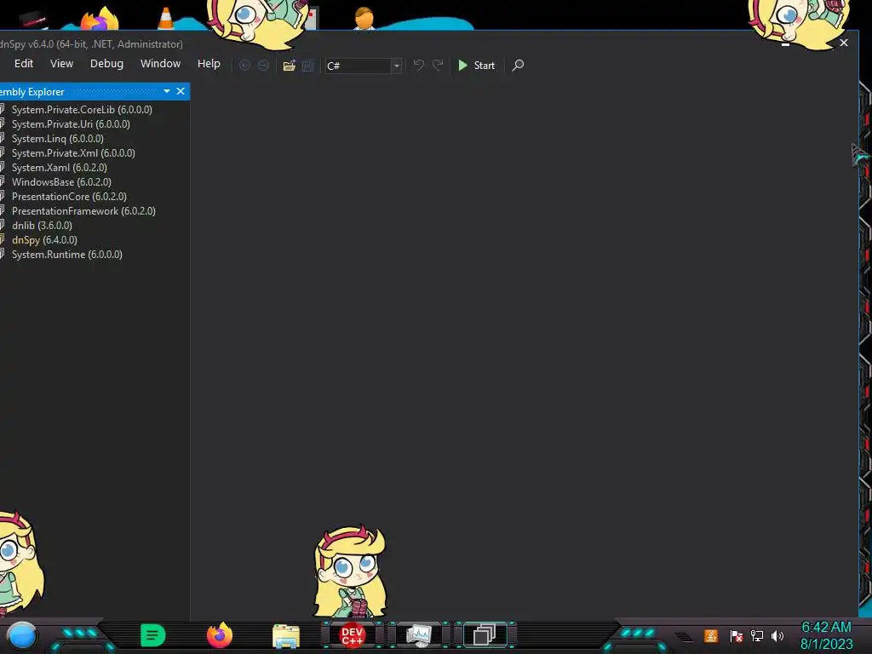Select WindowsBase (6.0.2.0) assembly
872x654 pixels.
61,182
